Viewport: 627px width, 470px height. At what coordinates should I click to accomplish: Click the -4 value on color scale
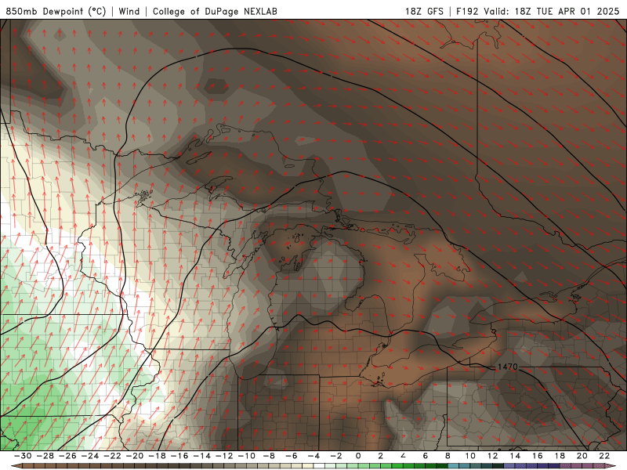[x=314, y=456]
